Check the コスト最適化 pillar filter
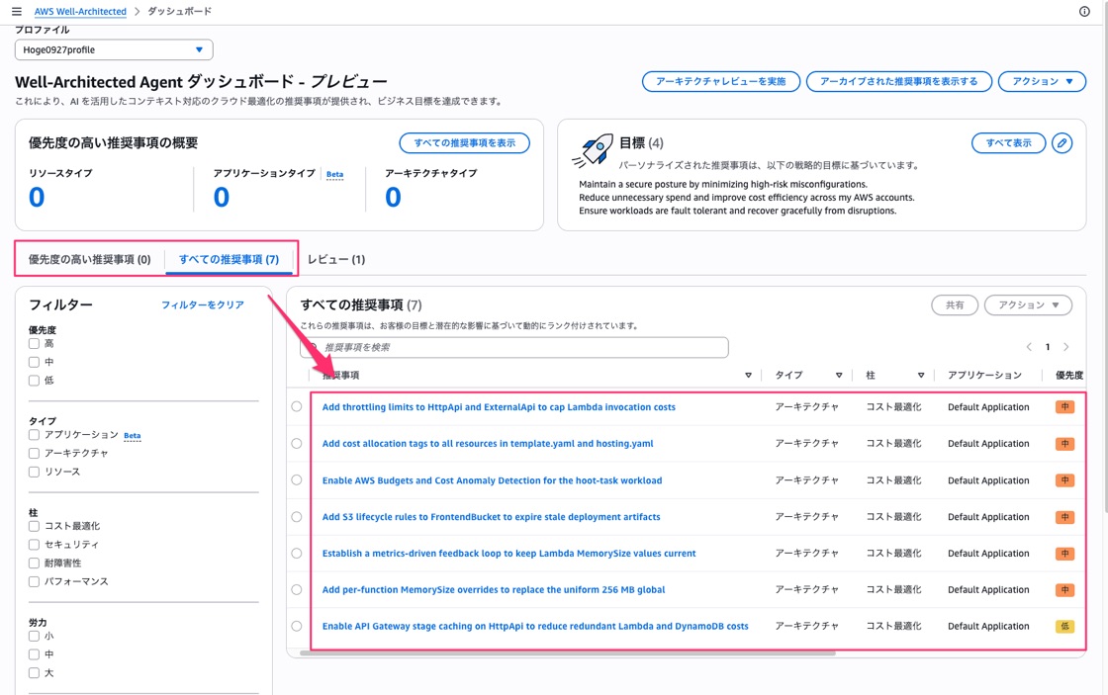This screenshot has width=1108, height=695. [x=34, y=526]
